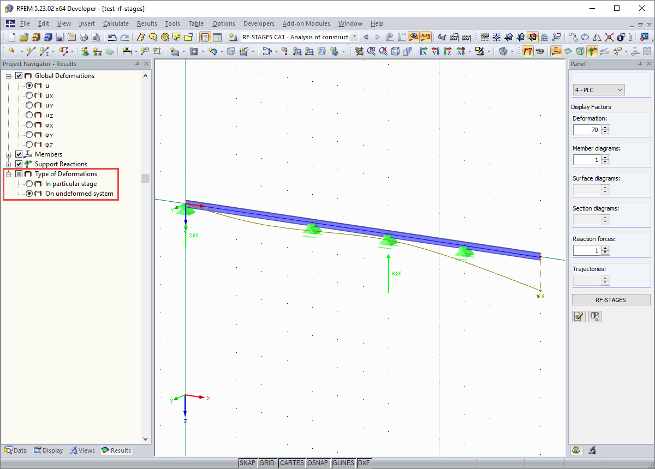Open the balance scale tab in Panel
The image size is (655, 469).
click(576, 450)
